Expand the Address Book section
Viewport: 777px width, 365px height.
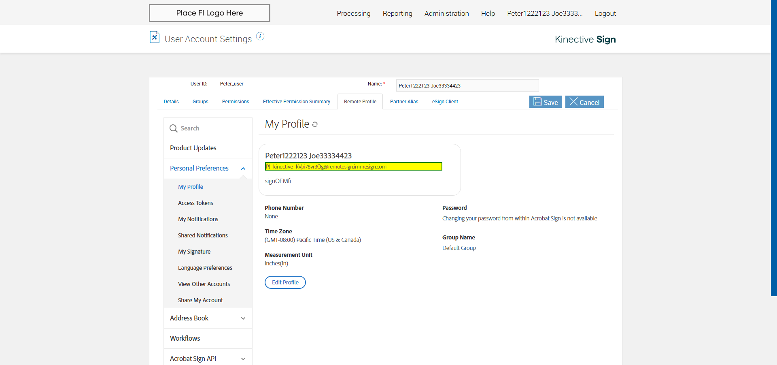(x=243, y=318)
